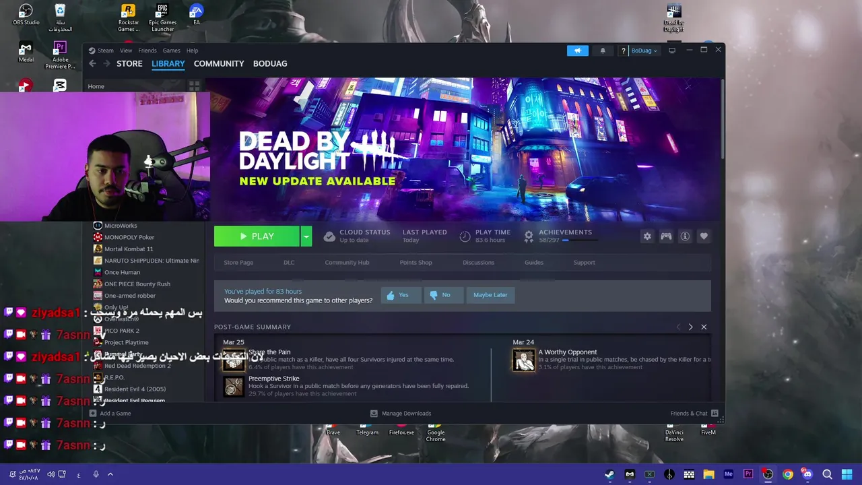Image resolution: width=862 pixels, height=485 pixels.
Task: Select MONOPOLY Poker in library list
Action: (x=129, y=237)
